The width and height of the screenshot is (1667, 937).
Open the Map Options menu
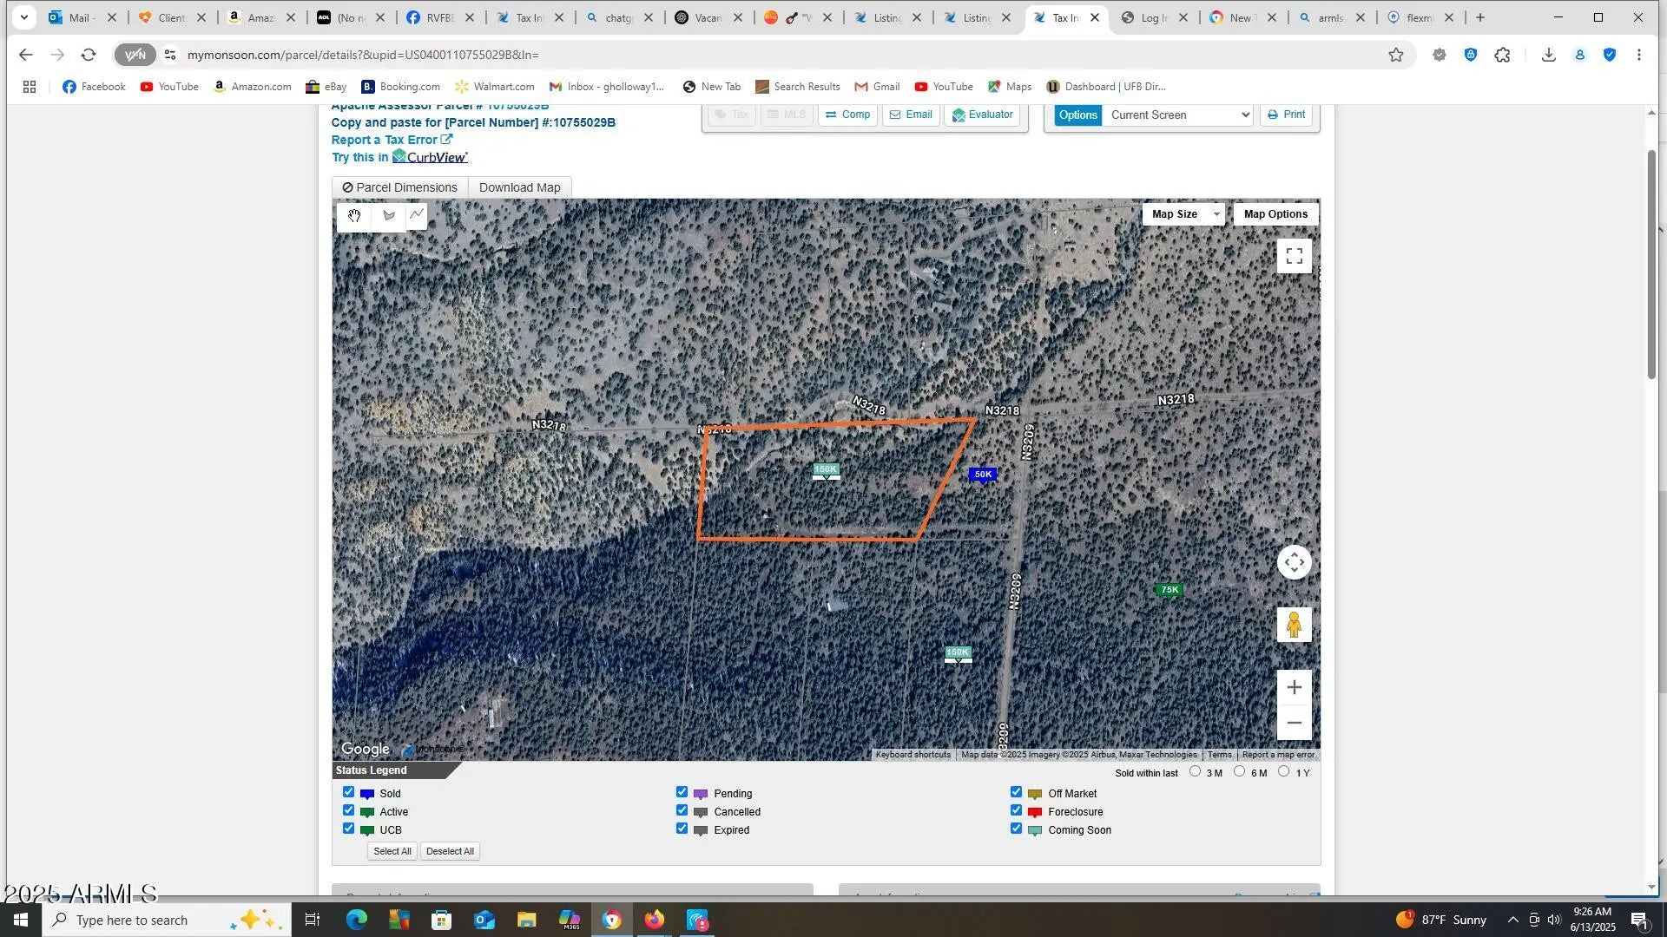[1275, 214]
